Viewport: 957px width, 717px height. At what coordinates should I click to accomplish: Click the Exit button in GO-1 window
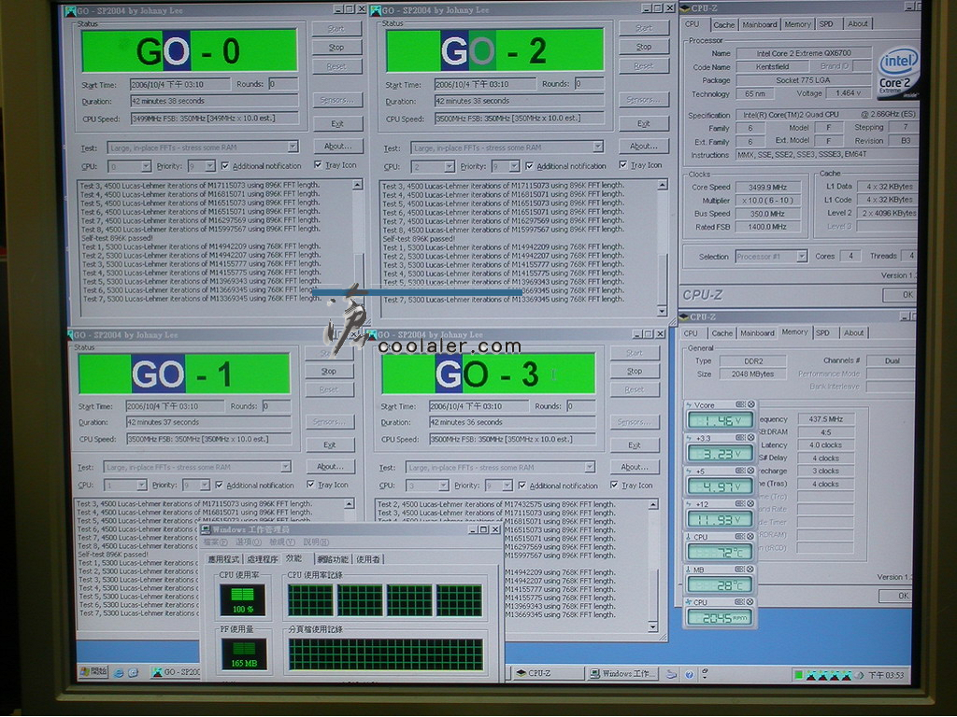pos(329,444)
